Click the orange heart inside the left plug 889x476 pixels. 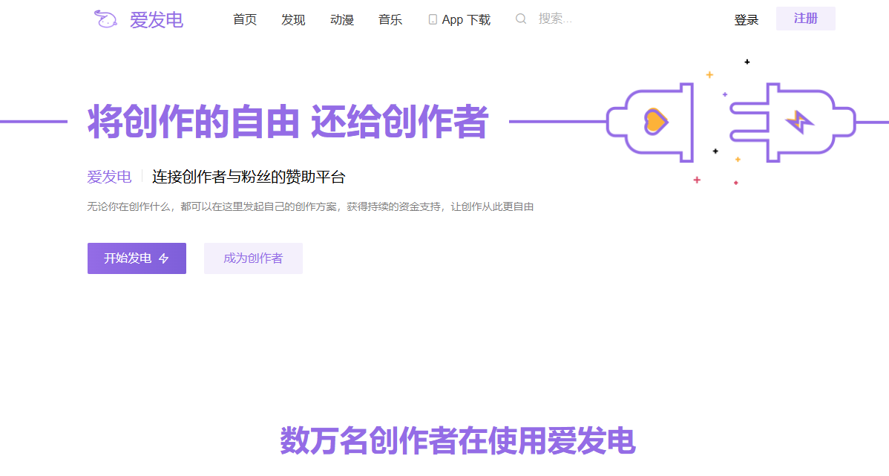point(655,121)
